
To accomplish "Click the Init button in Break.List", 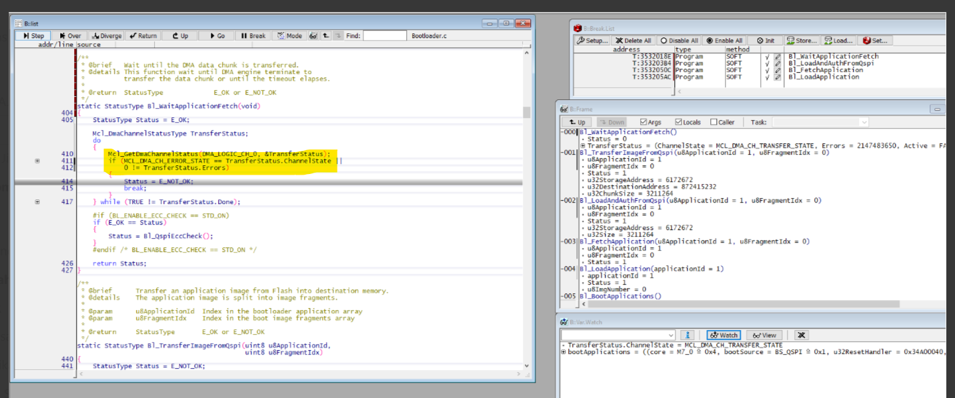I will click(766, 41).
